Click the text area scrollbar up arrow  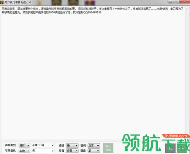187,9
